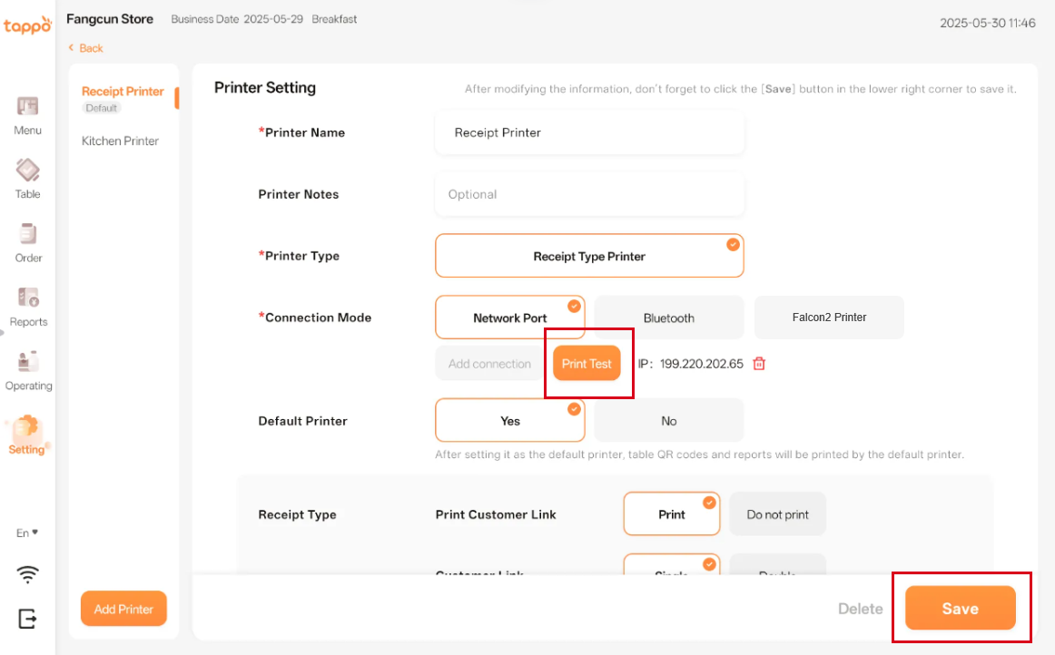Click the Add Printer button
1055x655 pixels.
(x=123, y=609)
